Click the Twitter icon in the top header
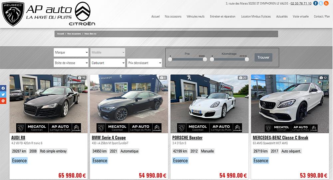This screenshot has height=180, width=333. click(321, 3)
